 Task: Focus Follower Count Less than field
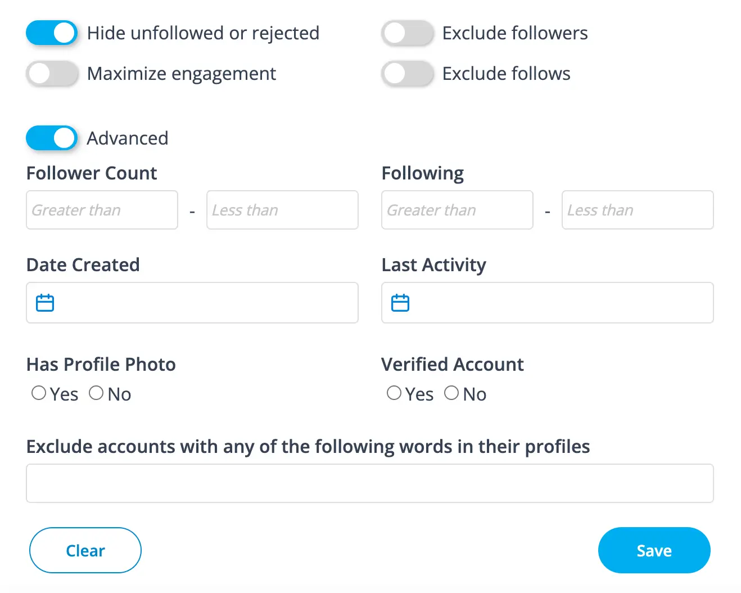point(282,210)
